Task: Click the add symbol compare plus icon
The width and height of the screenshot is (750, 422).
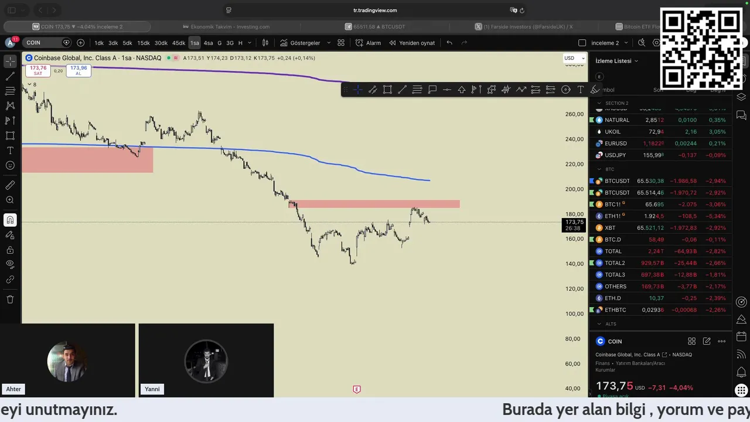Action: tap(80, 43)
